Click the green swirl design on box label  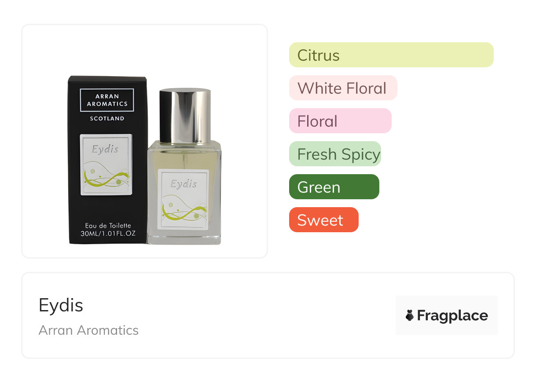click(x=106, y=175)
